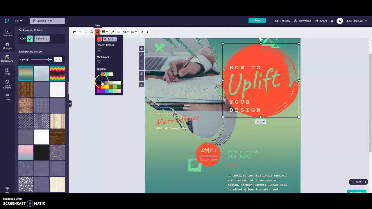Pick the peach swatch in Original colors
The width and height of the screenshot is (372, 209).
coord(111,74)
